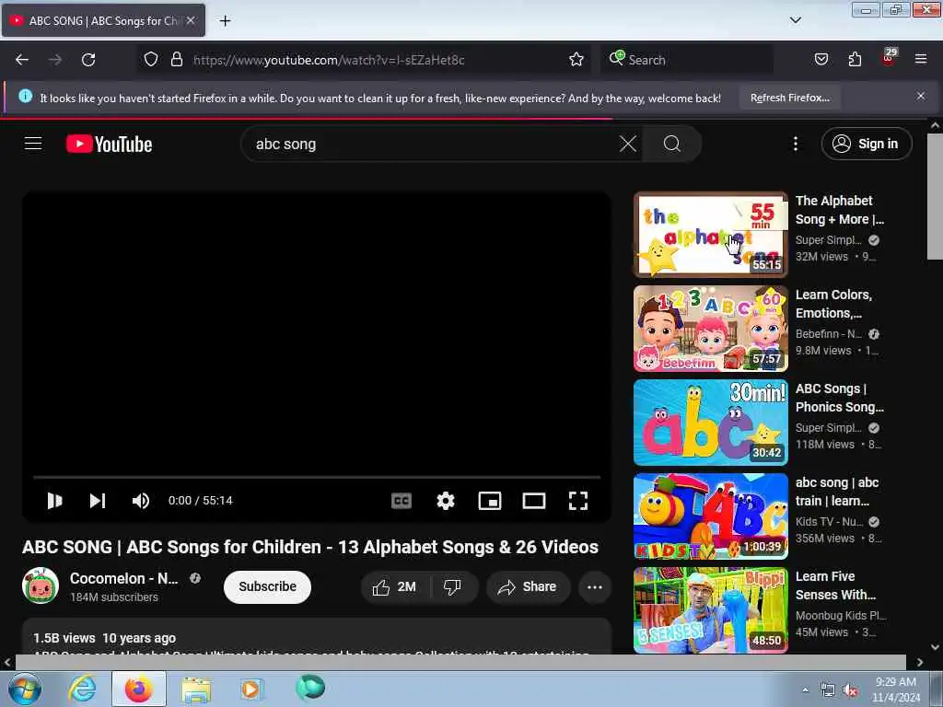Click the Sign in button
Screen dimensions: 943x707
(x=866, y=144)
